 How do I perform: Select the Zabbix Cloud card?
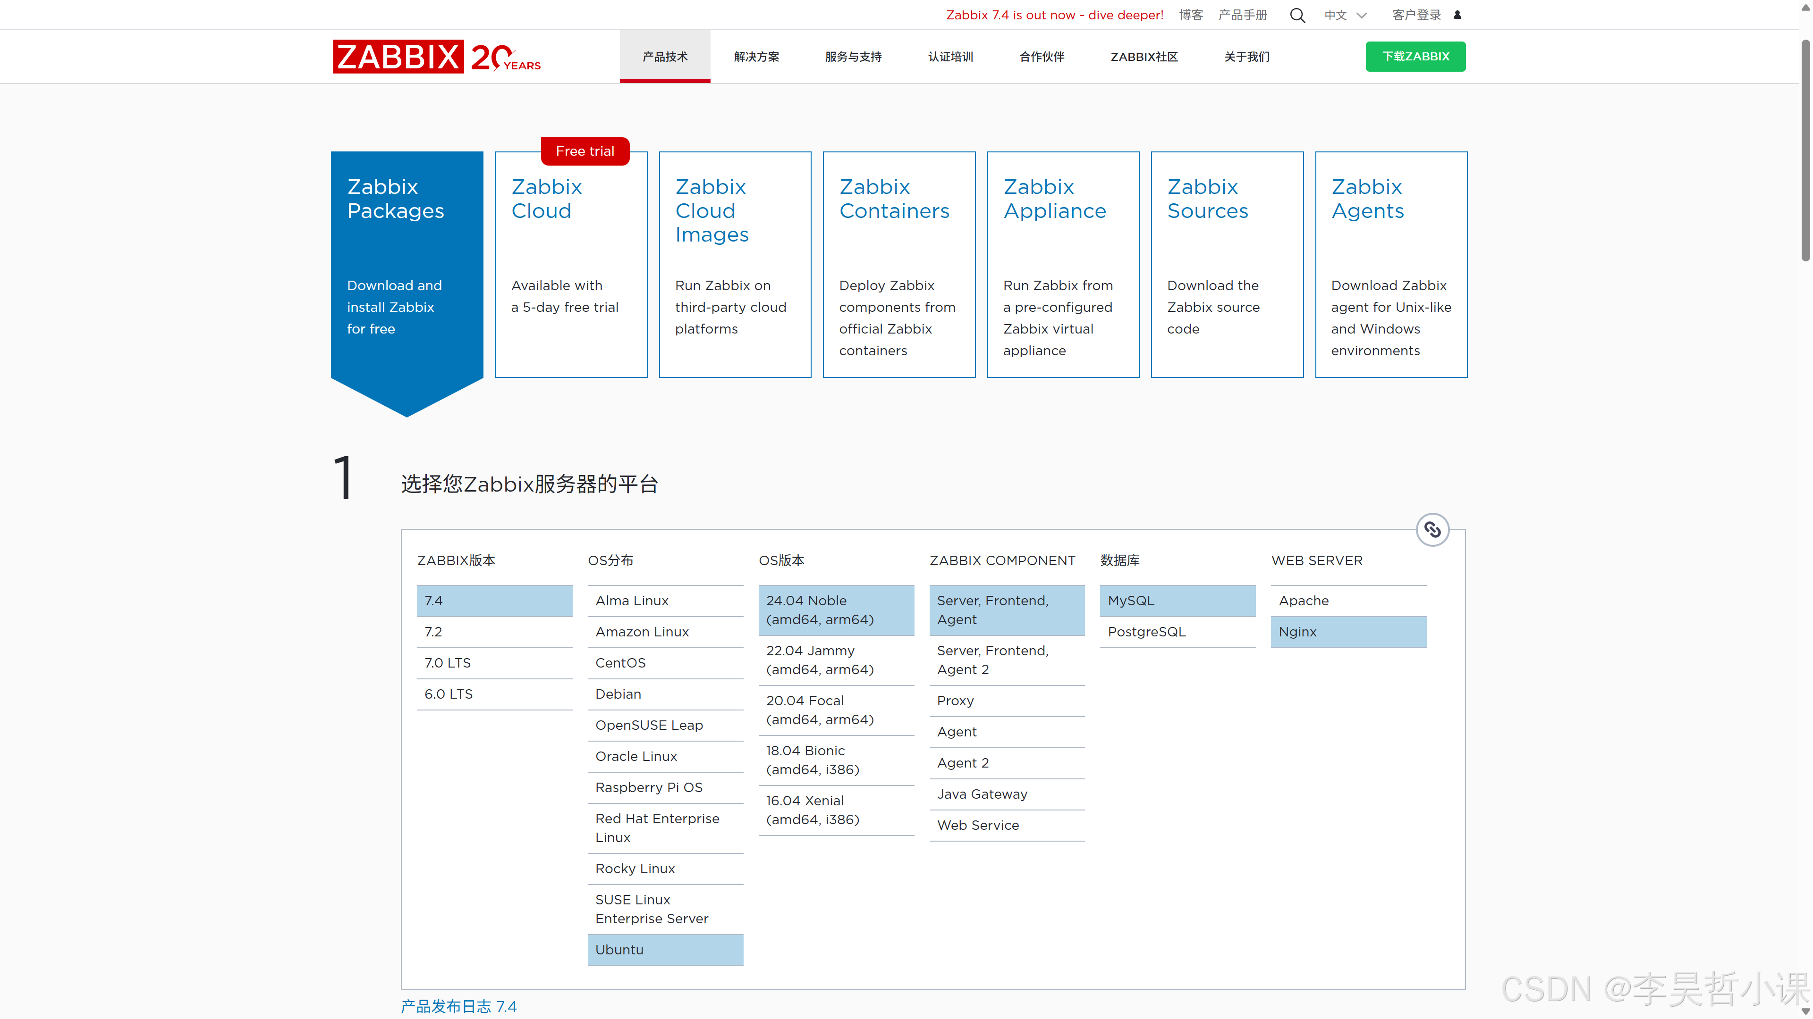571,264
